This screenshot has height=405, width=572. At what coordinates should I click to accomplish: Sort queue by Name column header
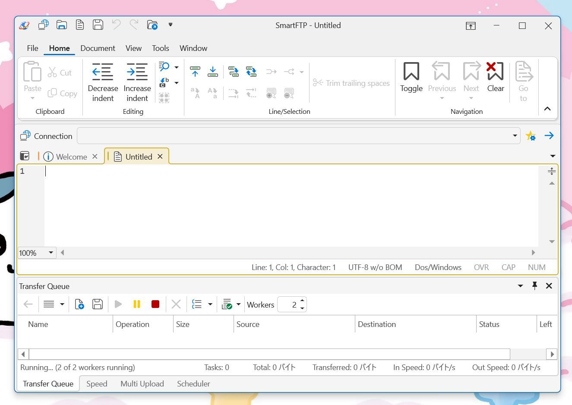[x=66, y=324]
